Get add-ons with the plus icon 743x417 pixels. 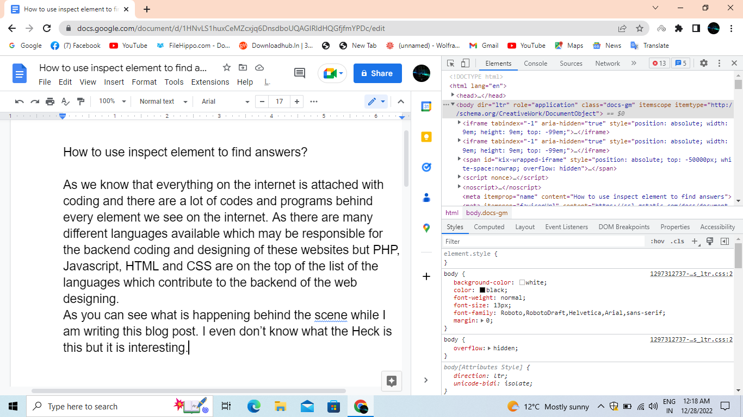tap(426, 276)
